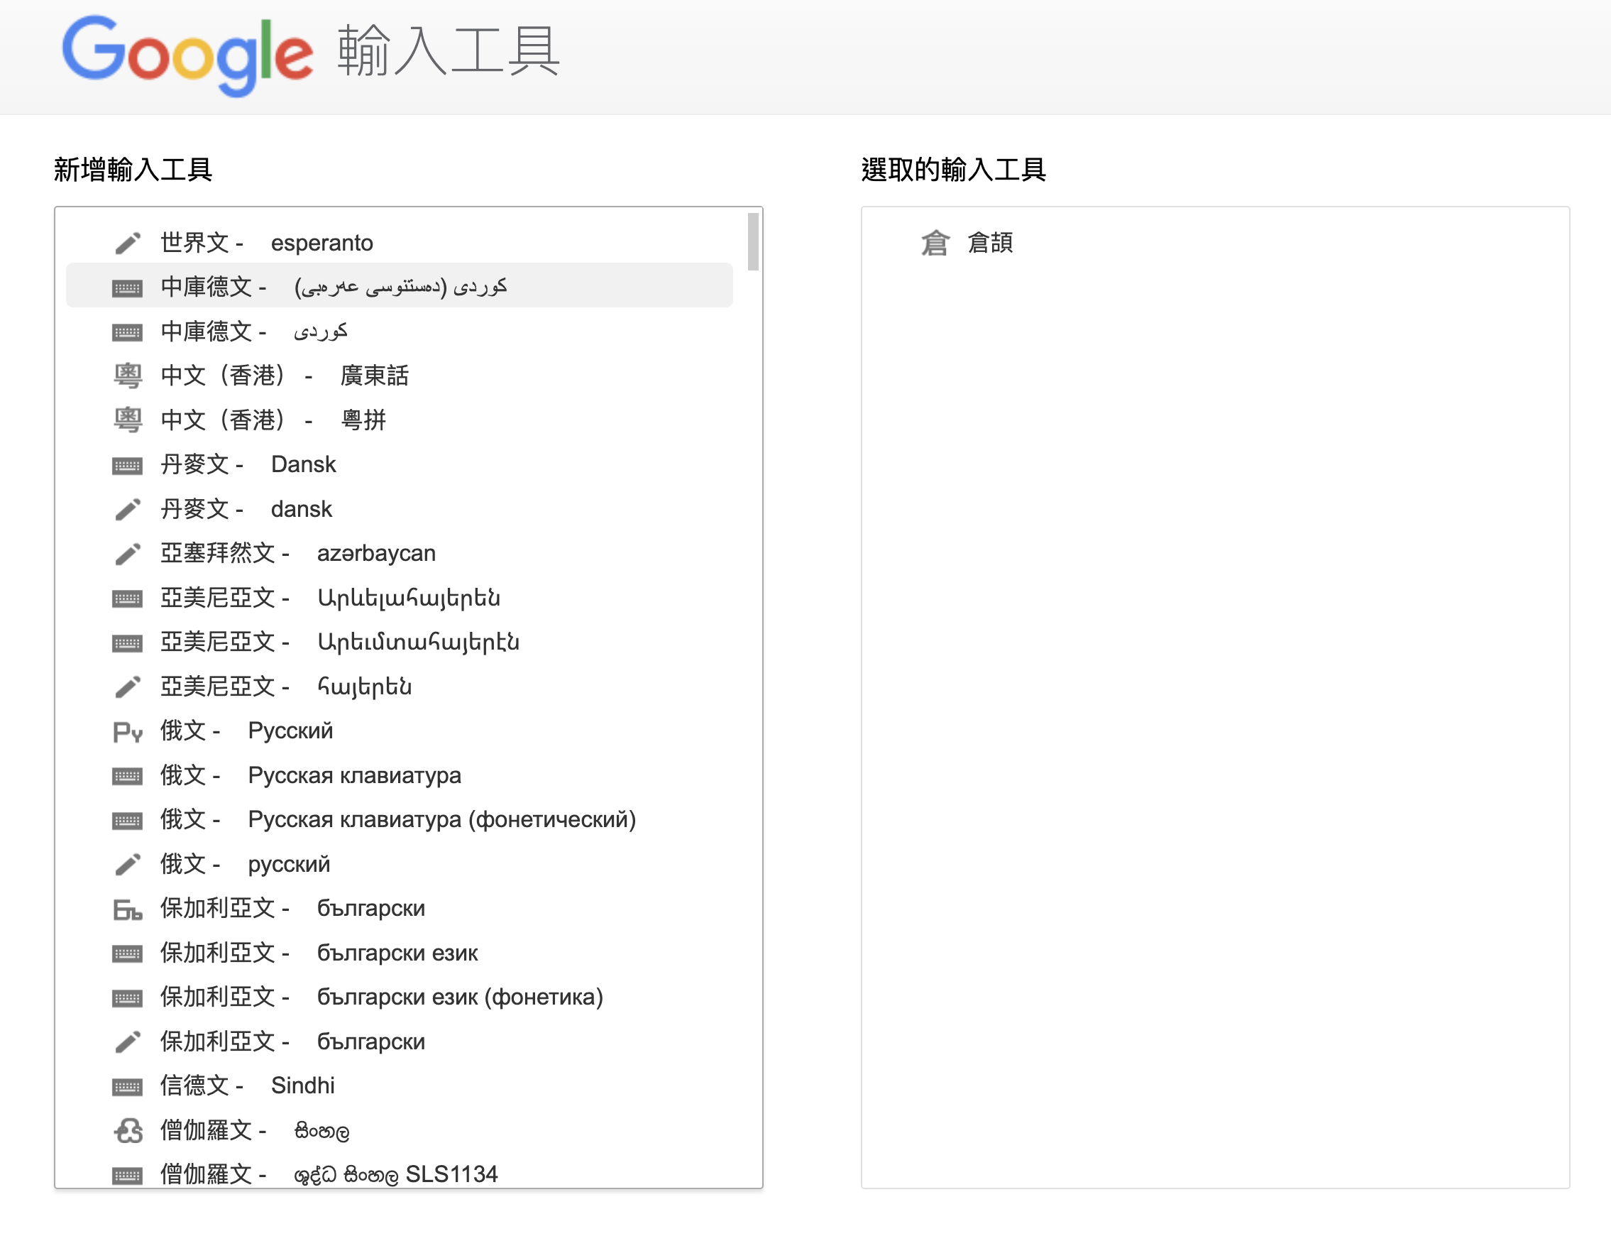Click the Bulgarian Бъ transliteration icon
The height and width of the screenshot is (1241, 1611).
point(128,909)
